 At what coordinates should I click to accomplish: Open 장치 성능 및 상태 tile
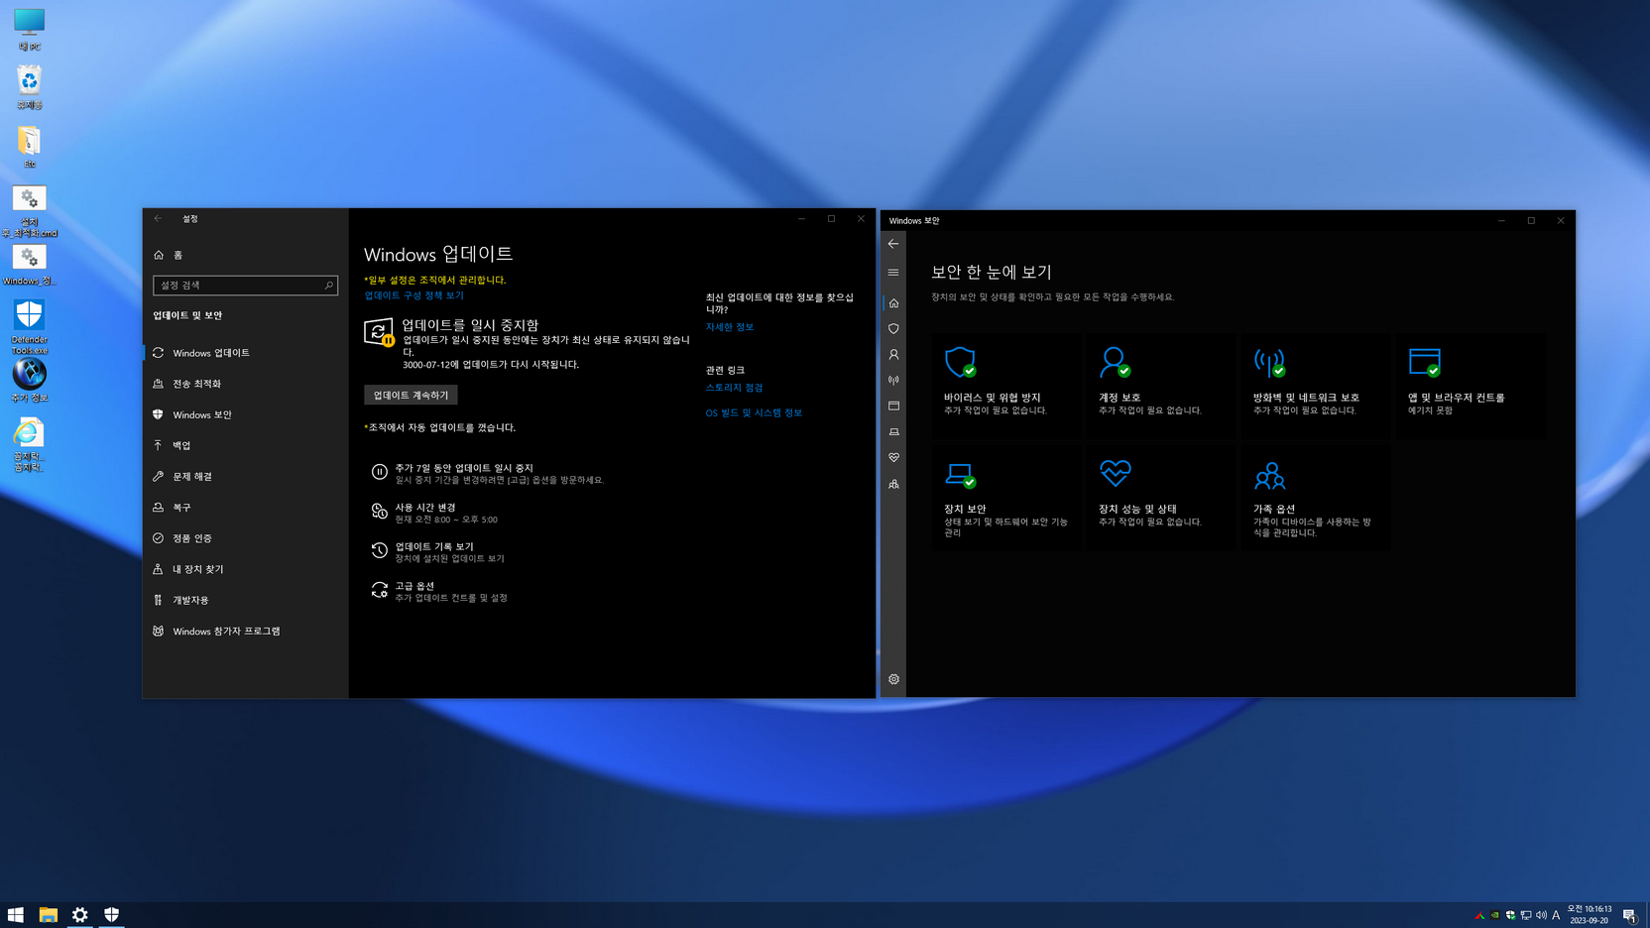[x=1160, y=497]
